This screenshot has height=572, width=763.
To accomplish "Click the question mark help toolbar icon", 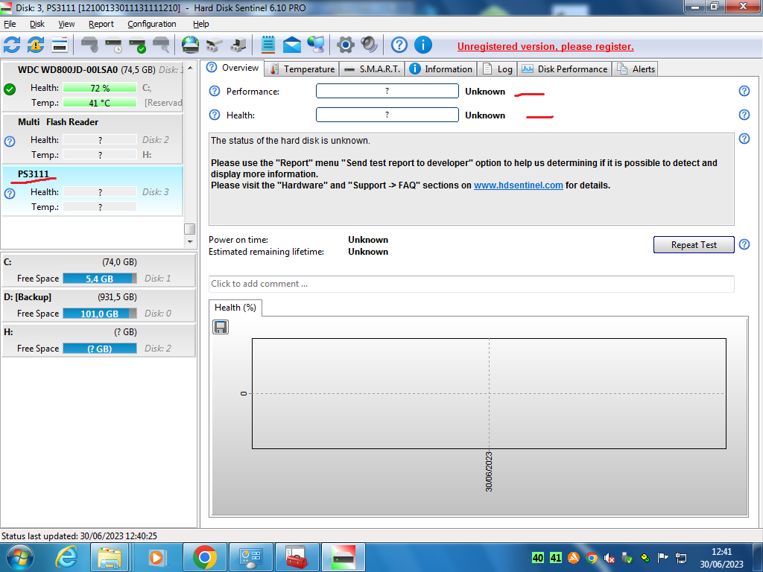I will pyautogui.click(x=399, y=45).
